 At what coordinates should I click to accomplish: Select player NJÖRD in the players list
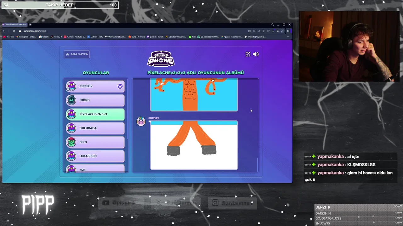[x=95, y=100]
